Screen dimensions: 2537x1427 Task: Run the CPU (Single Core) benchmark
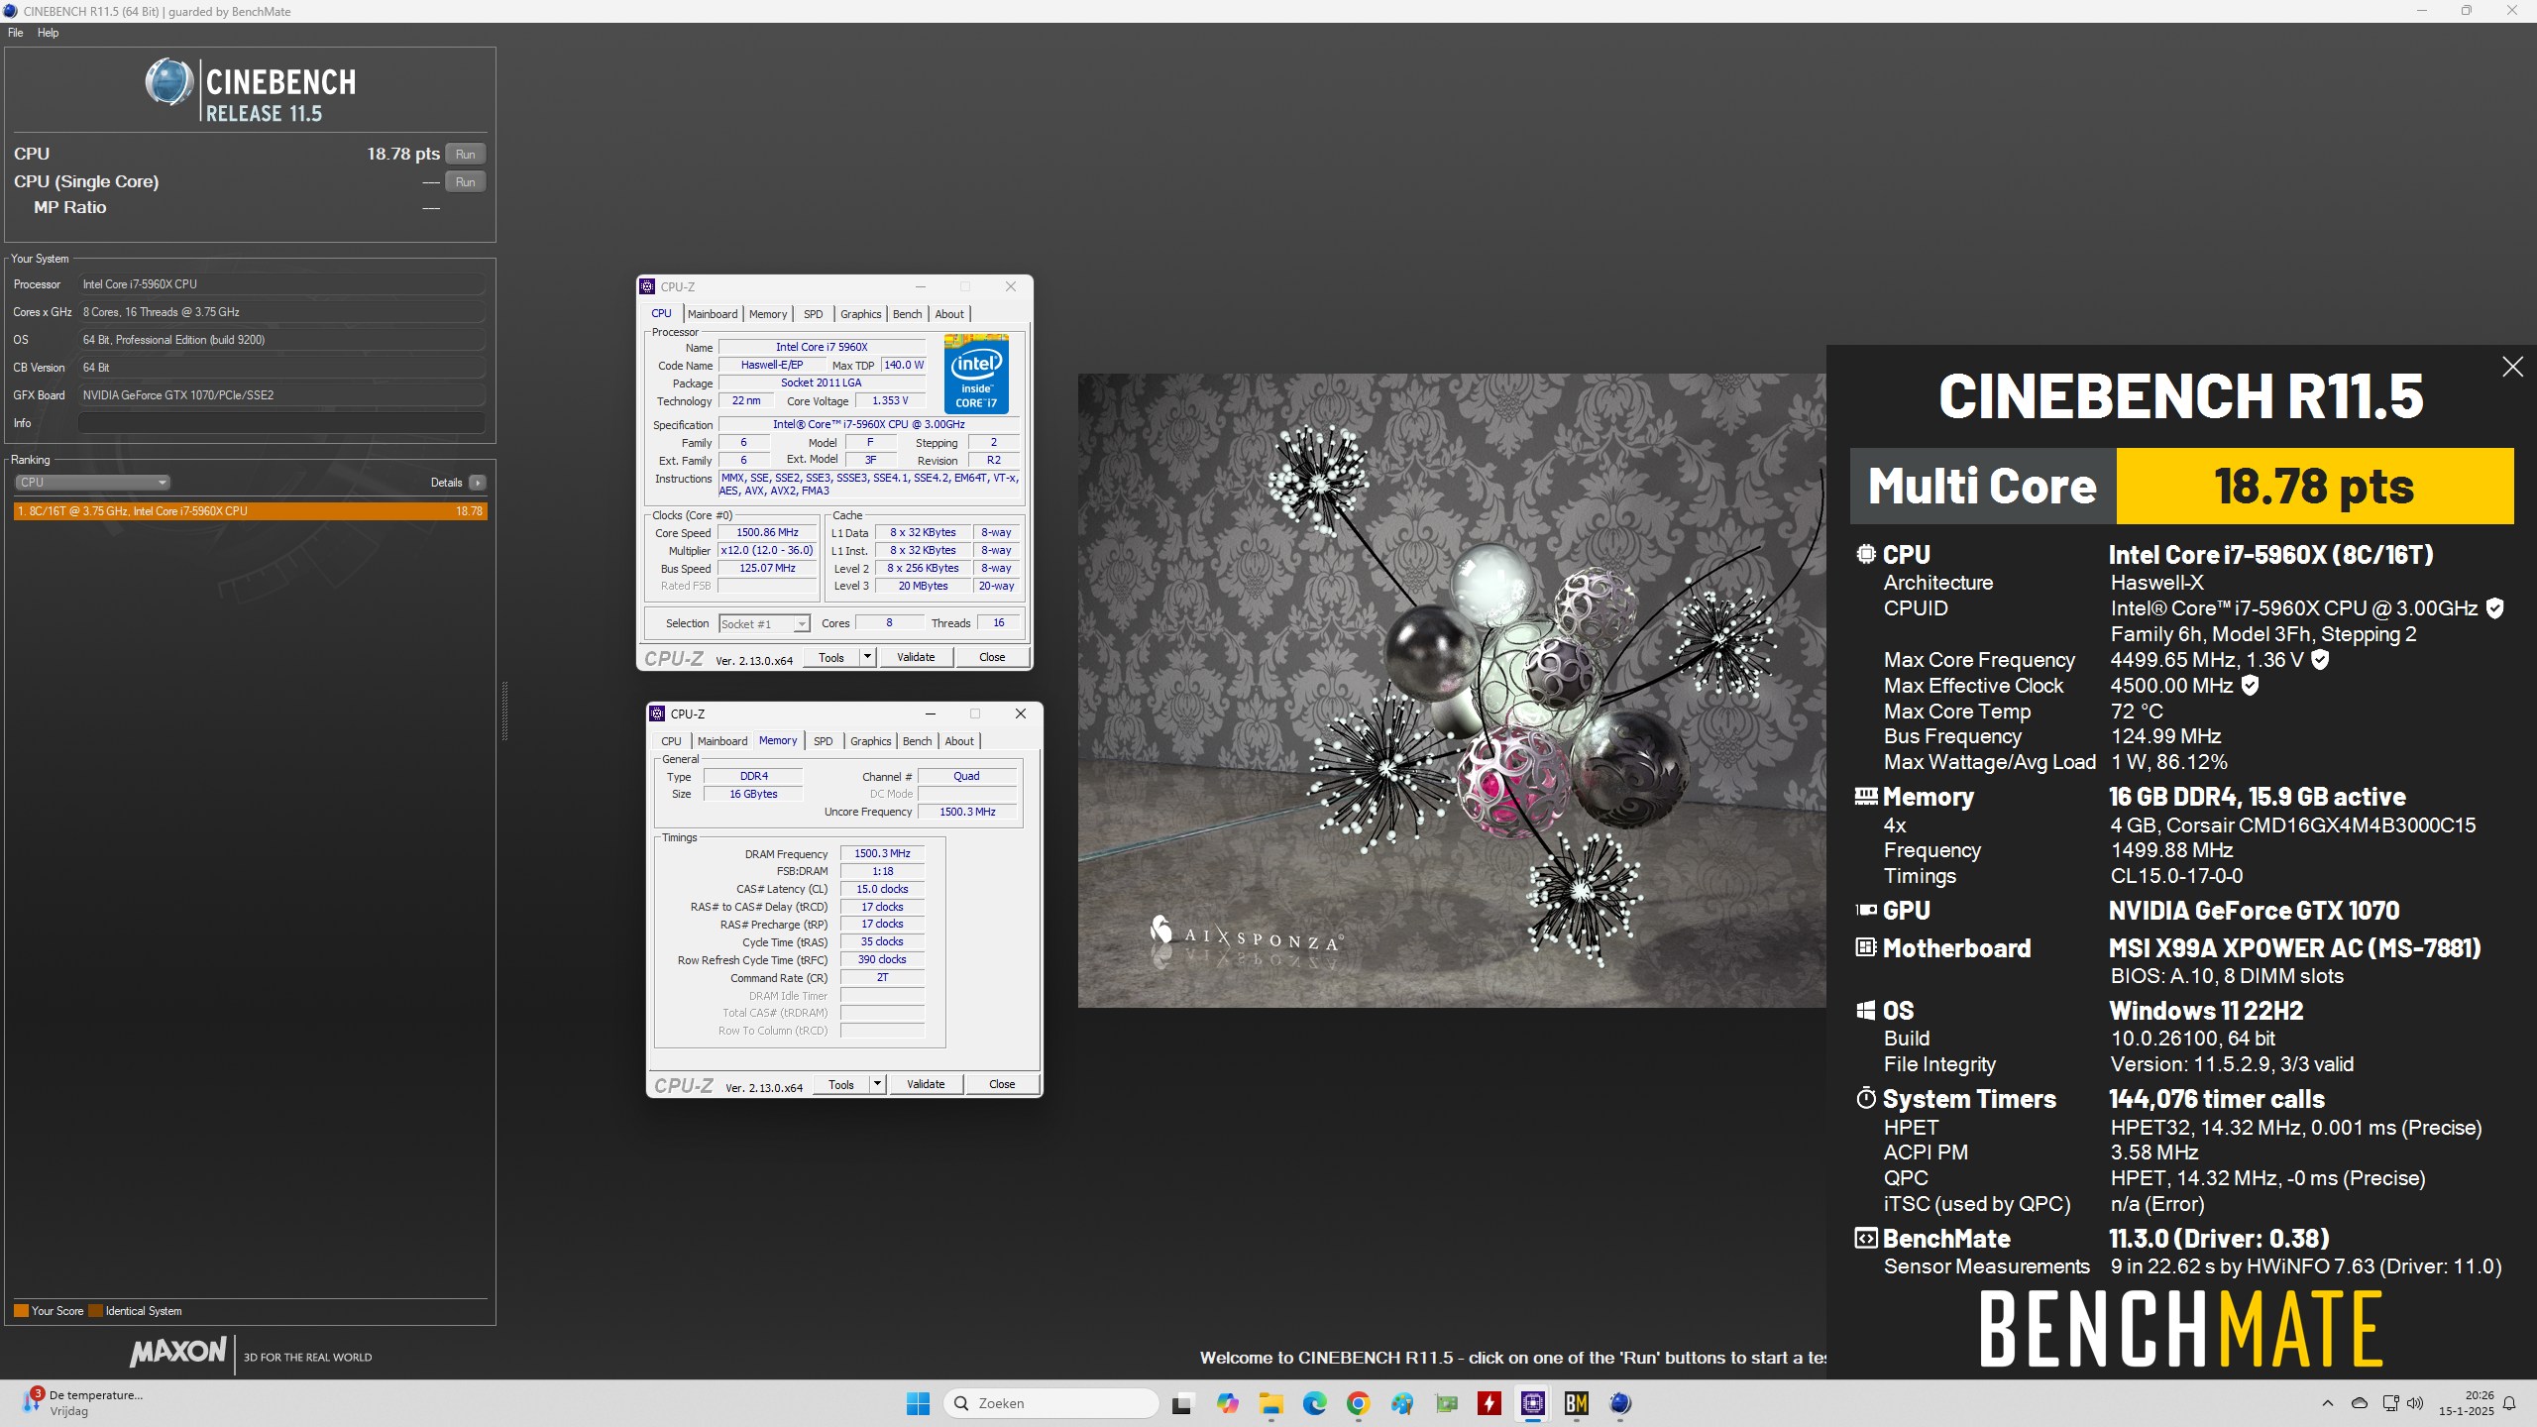[x=465, y=181]
